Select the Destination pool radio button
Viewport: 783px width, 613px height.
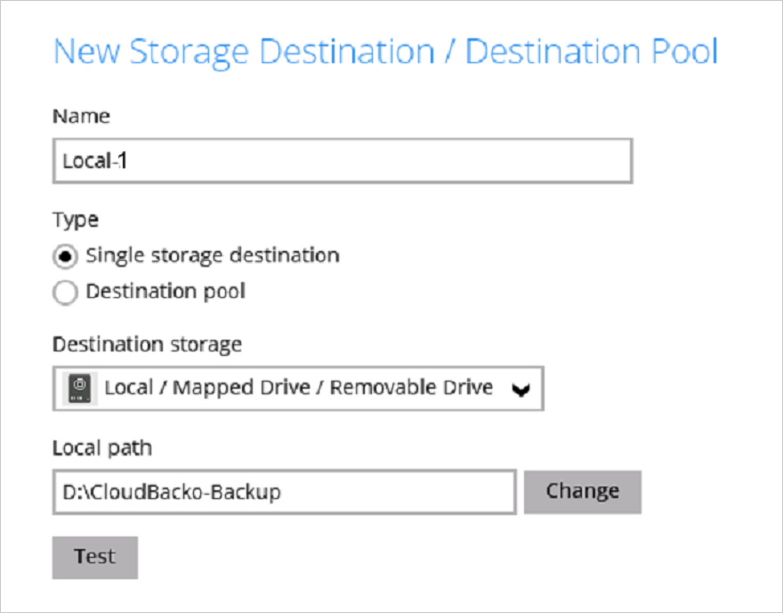pos(65,293)
